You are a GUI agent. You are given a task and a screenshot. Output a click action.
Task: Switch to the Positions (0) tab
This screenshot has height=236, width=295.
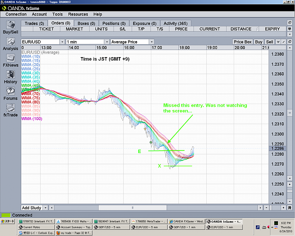pyautogui.click(x=114, y=23)
